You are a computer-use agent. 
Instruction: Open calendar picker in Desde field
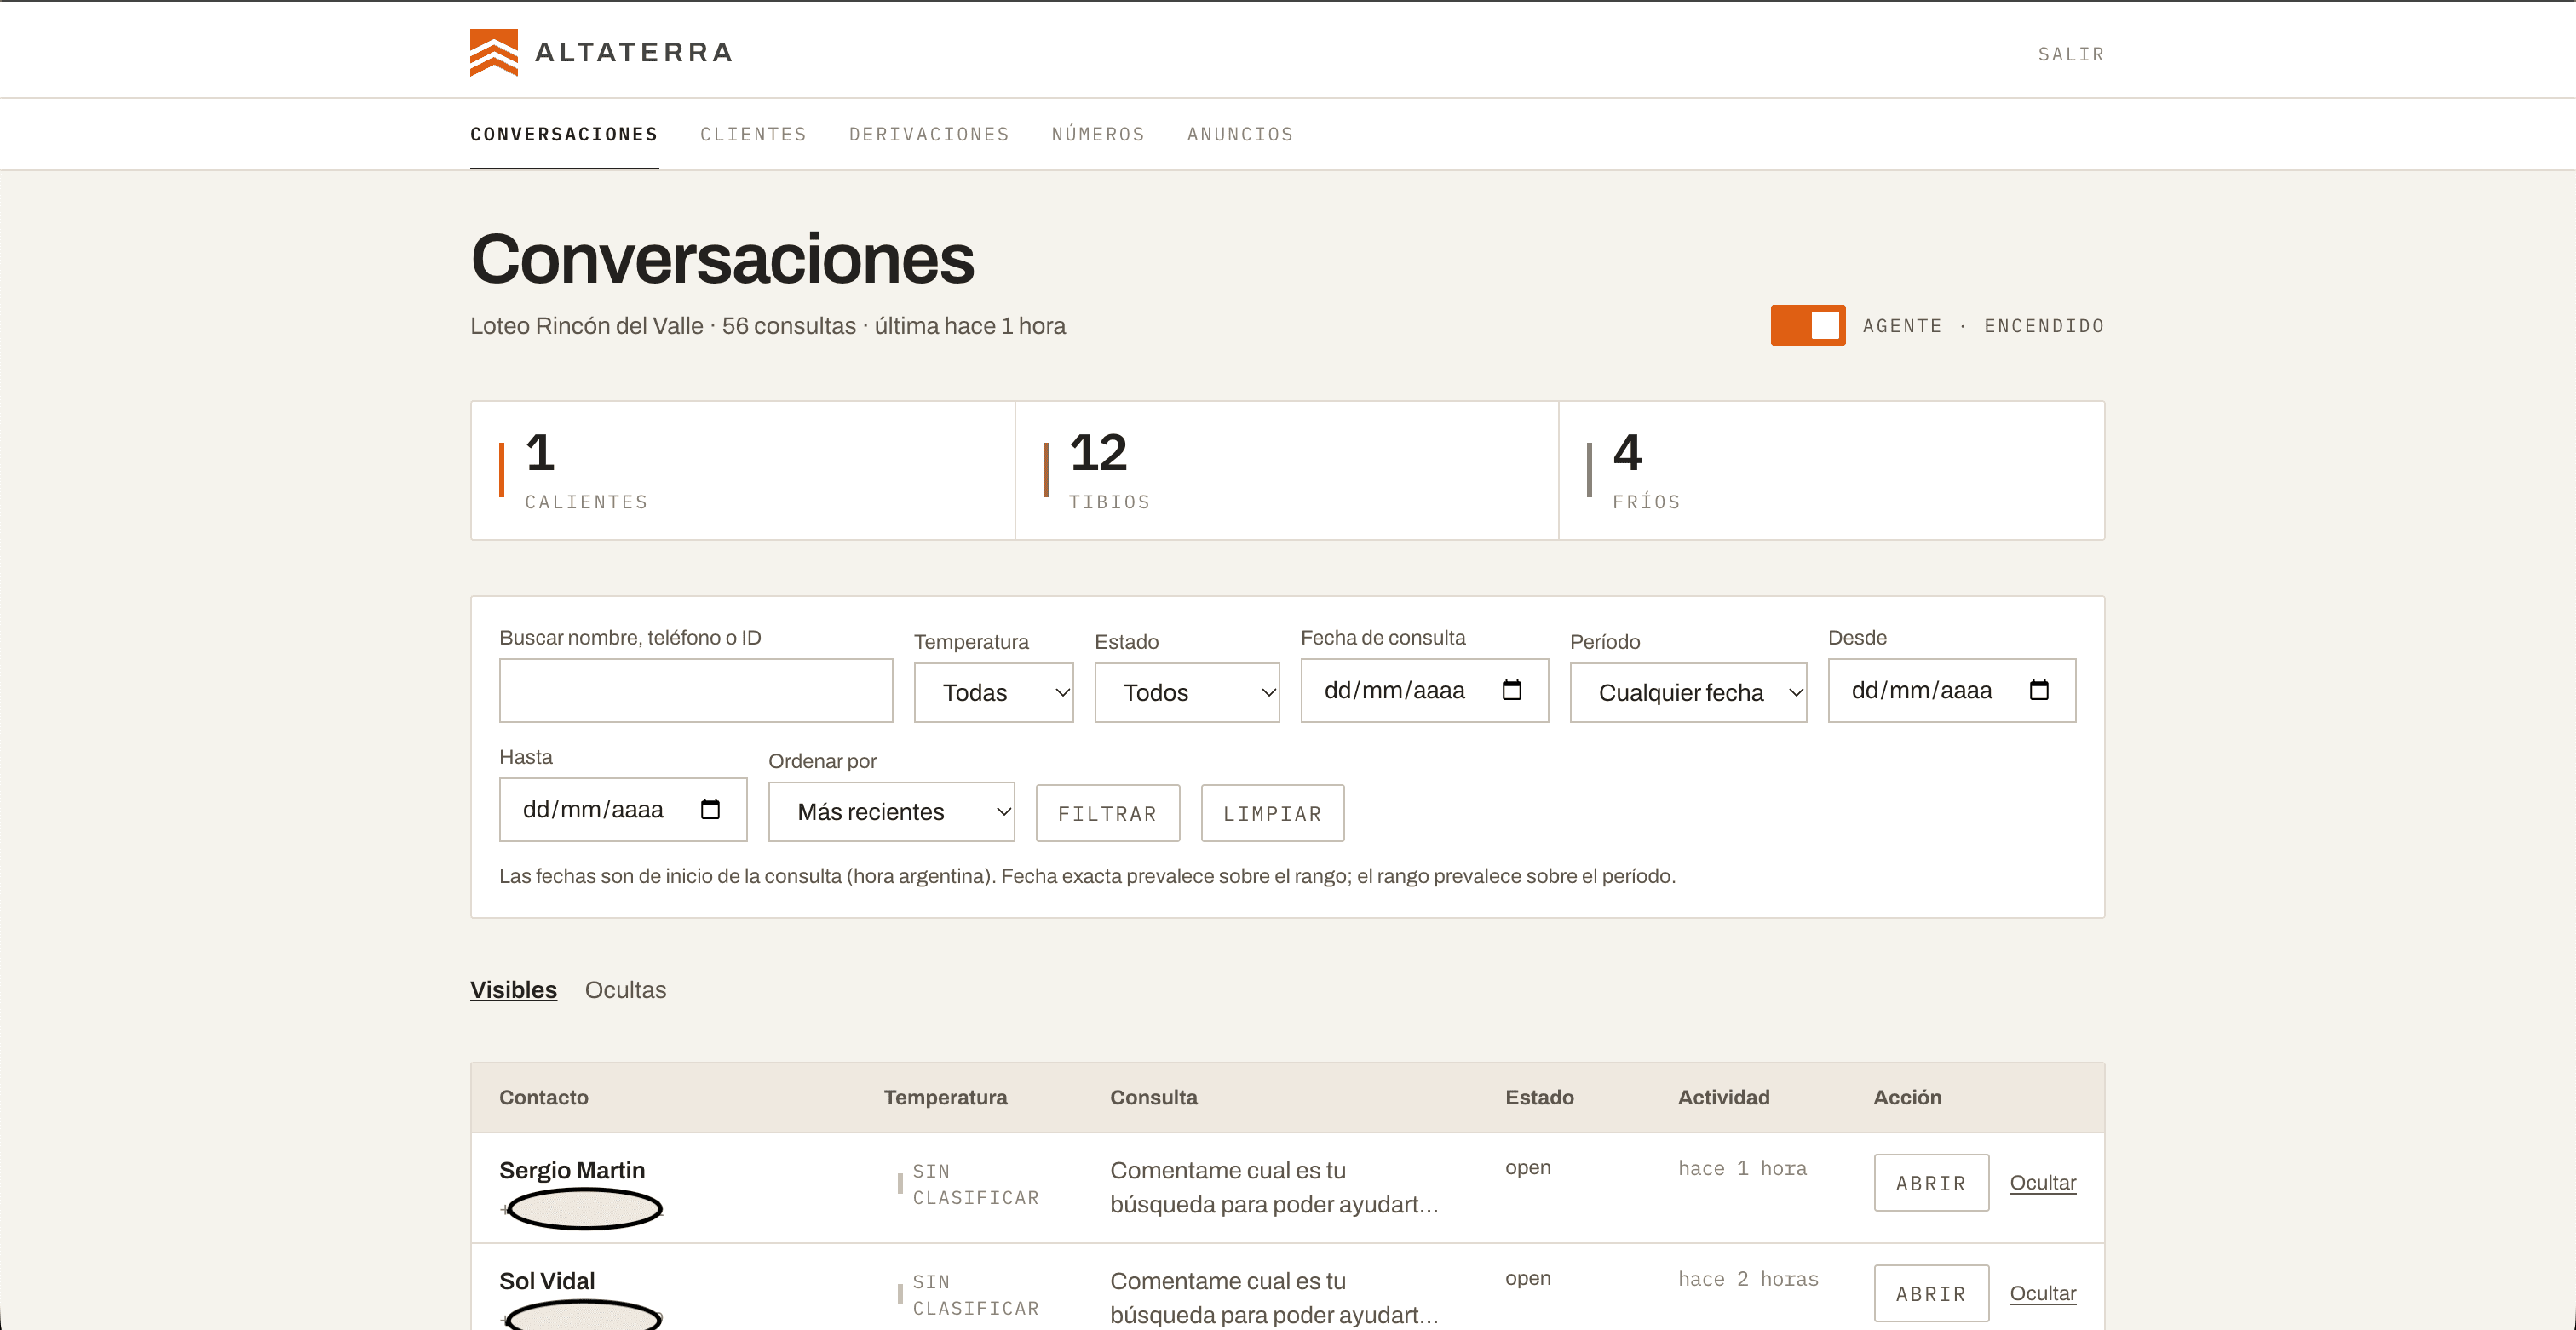click(x=2038, y=691)
